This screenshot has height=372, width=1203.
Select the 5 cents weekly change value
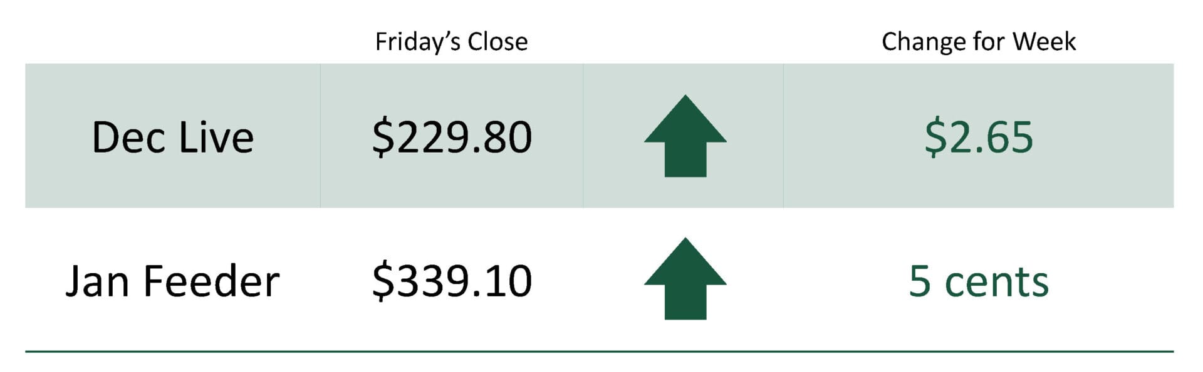pyautogui.click(x=979, y=281)
